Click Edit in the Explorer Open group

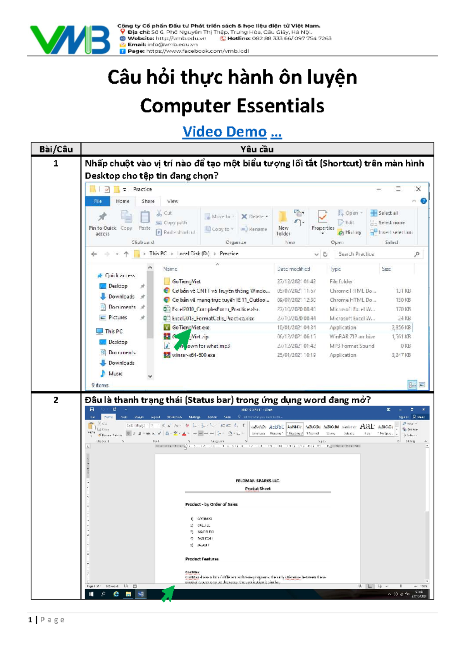point(346,222)
